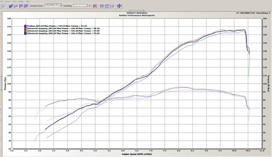Click the 'Correction Factor:' toolbar label
The width and height of the screenshot is (272, 157).
tap(36, 6)
